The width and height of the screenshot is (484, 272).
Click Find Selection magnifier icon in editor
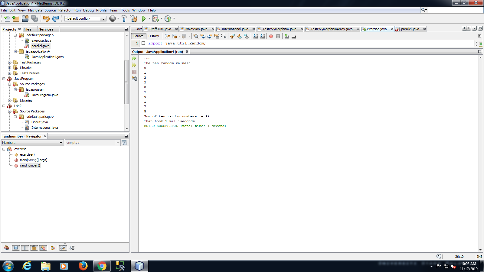pyautogui.click(x=196, y=36)
